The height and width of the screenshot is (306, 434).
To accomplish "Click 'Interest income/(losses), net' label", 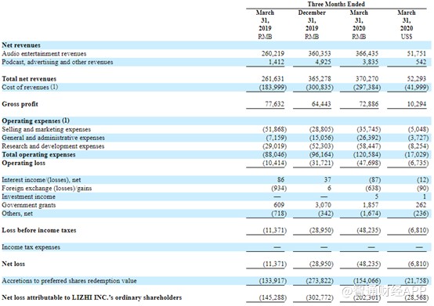I will (42, 180).
